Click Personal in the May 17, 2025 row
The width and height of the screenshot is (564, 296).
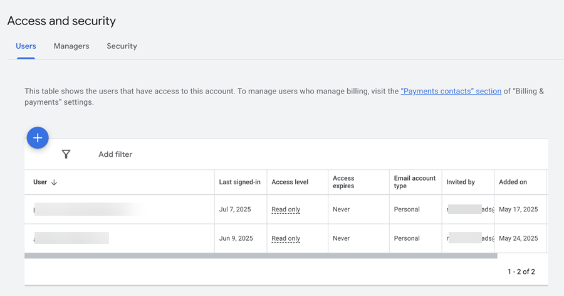(407, 209)
